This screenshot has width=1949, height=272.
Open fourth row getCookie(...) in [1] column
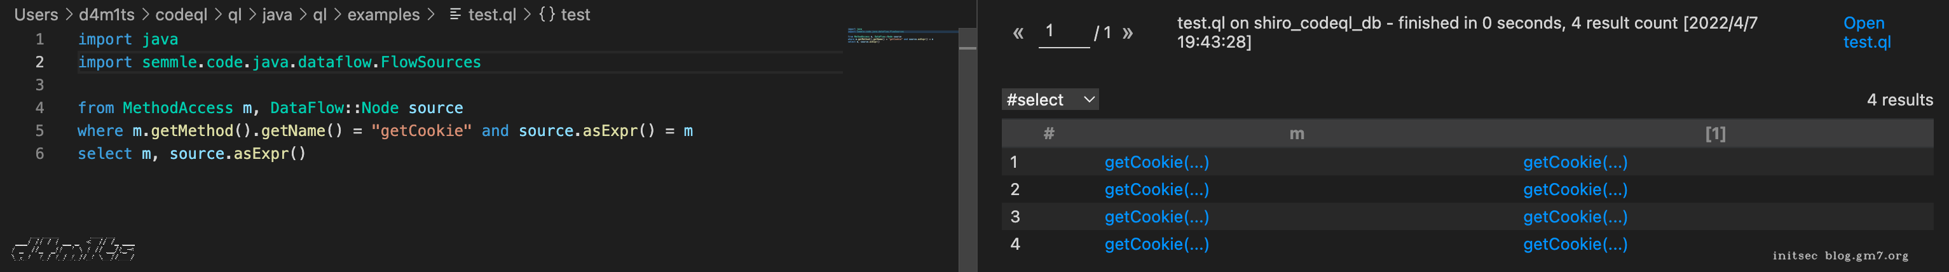click(1575, 244)
